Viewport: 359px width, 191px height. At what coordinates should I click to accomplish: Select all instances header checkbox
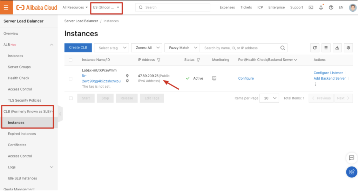coord(70,60)
